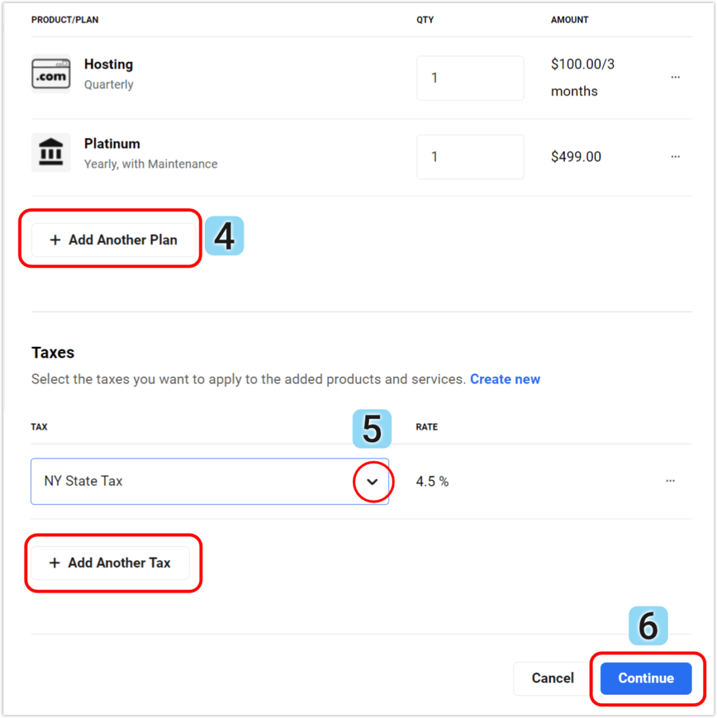
Task: Click the plus icon beside Add Another Tax
Action: click(x=55, y=562)
